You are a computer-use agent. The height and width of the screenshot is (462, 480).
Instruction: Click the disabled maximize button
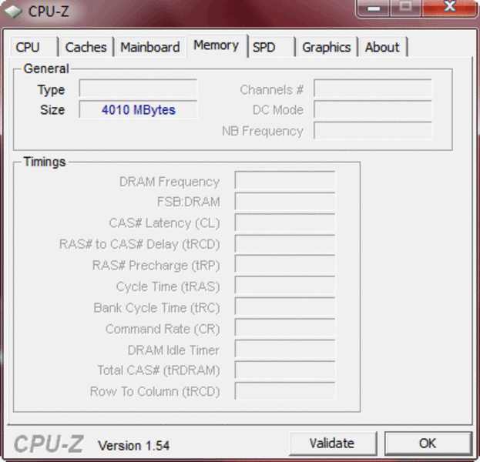tap(405, 8)
